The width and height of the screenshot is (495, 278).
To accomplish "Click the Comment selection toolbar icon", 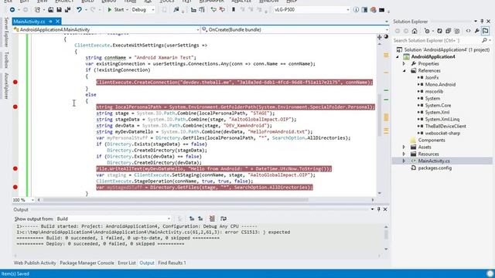I will coord(213,10).
